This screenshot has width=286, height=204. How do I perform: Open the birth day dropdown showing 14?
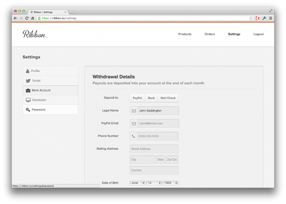coord(154,183)
